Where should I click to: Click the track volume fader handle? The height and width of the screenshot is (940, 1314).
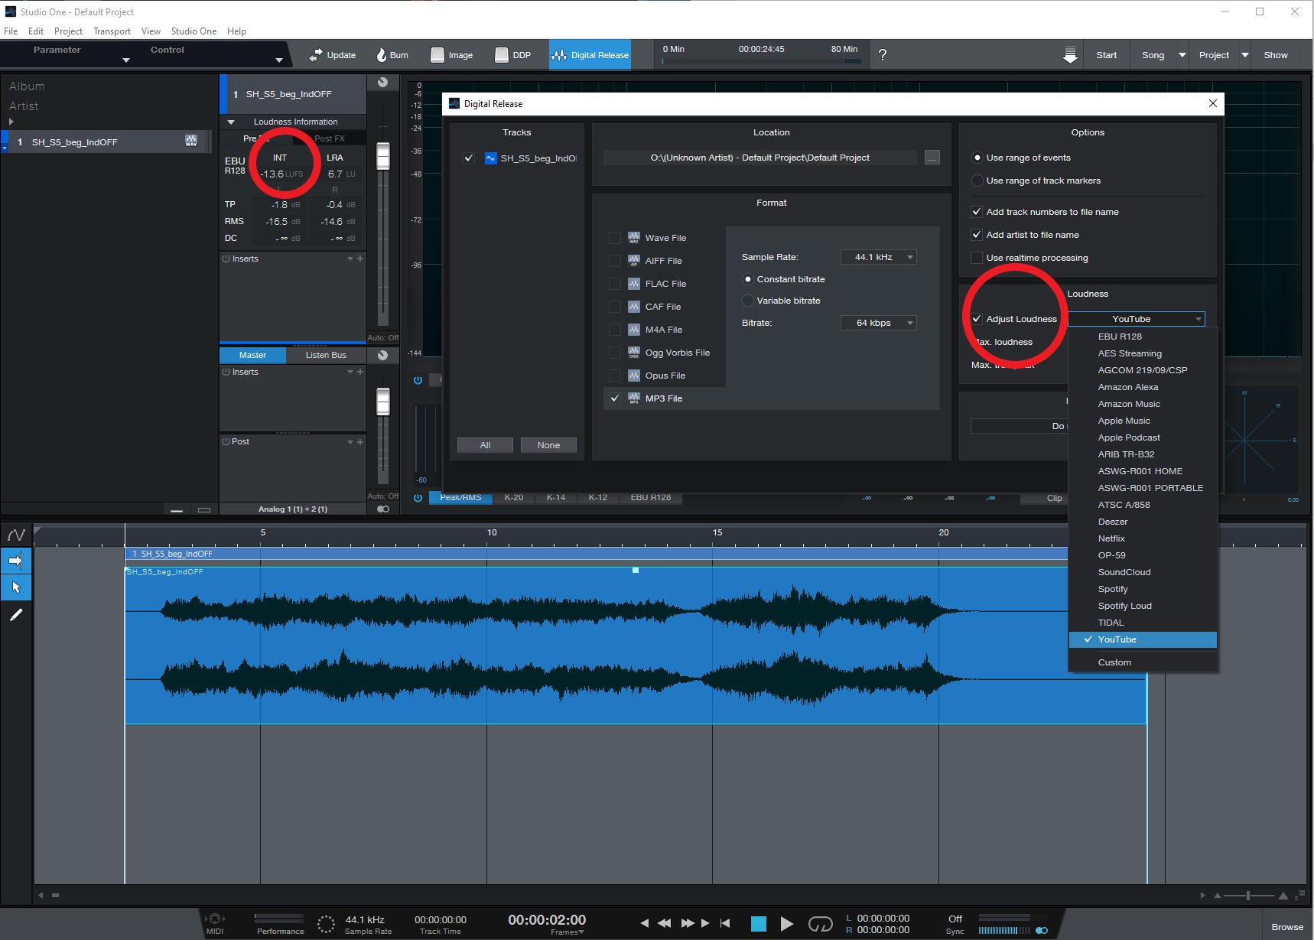pyautogui.click(x=383, y=157)
